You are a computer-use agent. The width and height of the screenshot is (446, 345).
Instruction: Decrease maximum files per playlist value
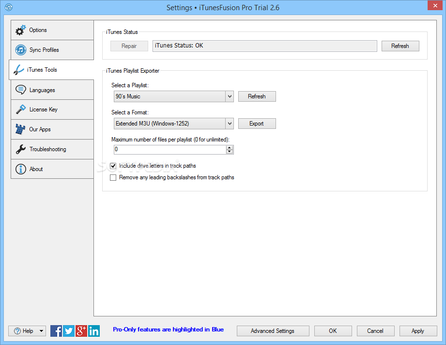[230, 152]
